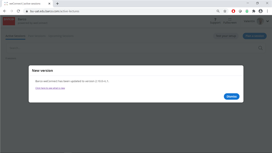Switch to the Past Sessions tab
This screenshot has width=272, height=153.
coord(37,36)
